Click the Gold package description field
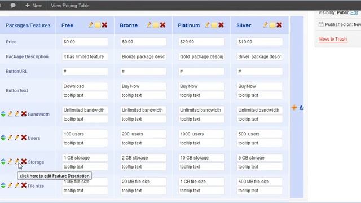The height and width of the screenshot is (203, 361). [x=201, y=56]
